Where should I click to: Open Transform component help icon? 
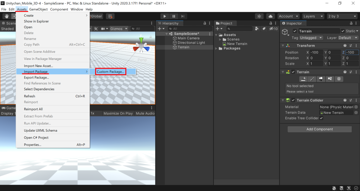[x=345, y=46]
